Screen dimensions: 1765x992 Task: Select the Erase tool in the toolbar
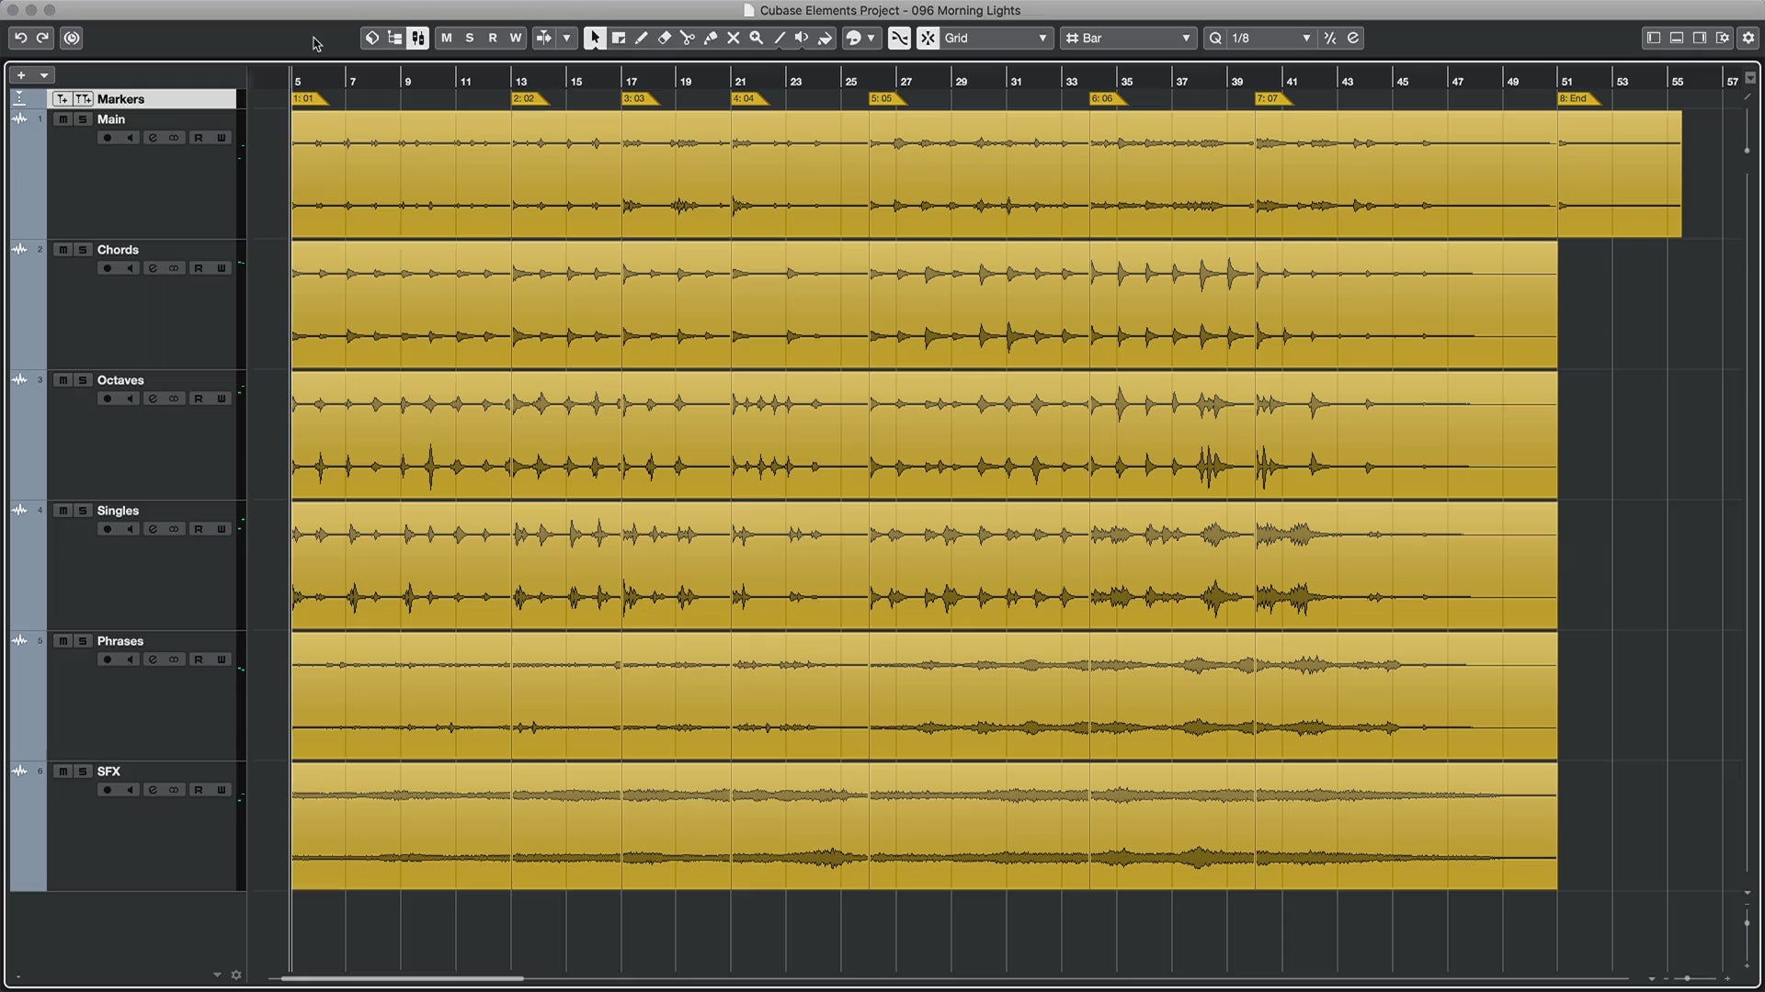tap(664, 38)
